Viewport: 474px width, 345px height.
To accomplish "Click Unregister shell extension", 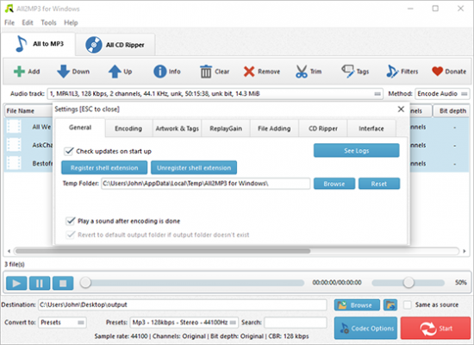I will (x=194, y=167).
